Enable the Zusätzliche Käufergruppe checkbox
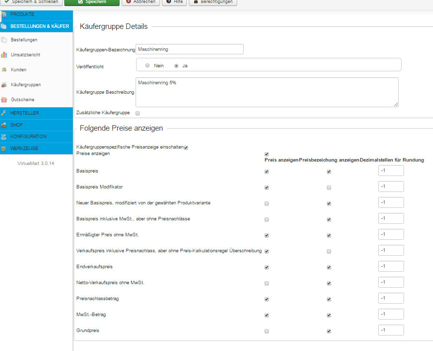Image resolution: width=433 pixels, height=351 pixels. (x=138, y=114)
